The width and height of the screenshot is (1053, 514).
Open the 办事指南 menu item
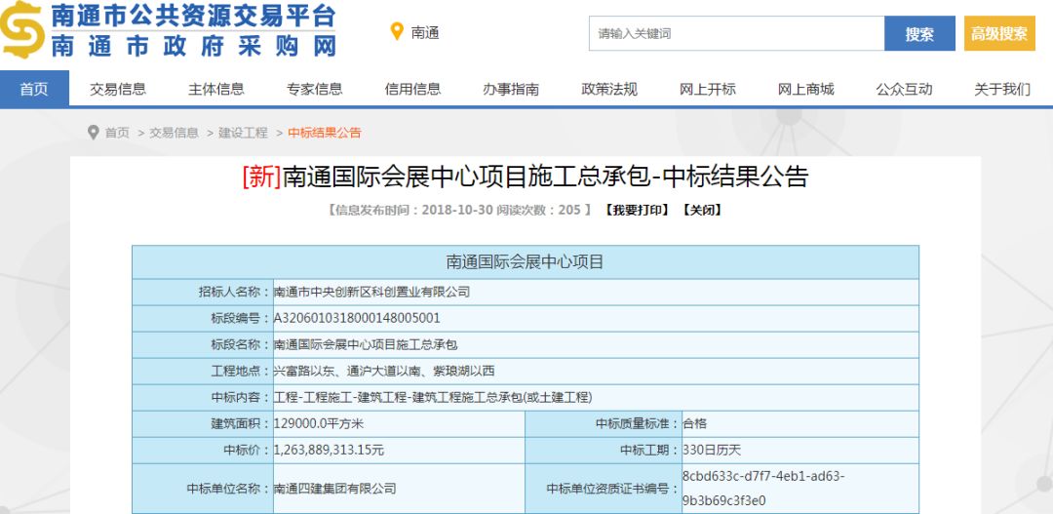point(510,89)
